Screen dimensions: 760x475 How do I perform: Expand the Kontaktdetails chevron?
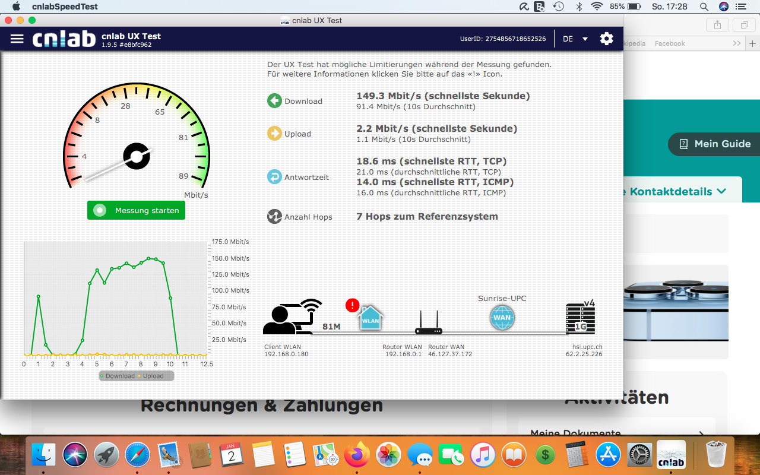721,191
